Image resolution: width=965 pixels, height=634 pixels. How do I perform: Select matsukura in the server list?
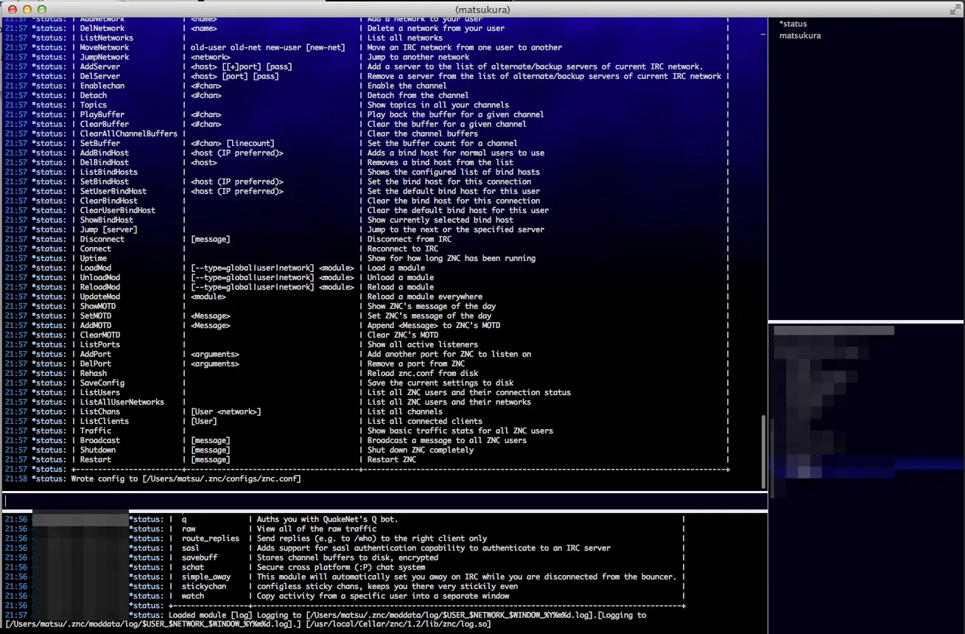click(800, 35)
